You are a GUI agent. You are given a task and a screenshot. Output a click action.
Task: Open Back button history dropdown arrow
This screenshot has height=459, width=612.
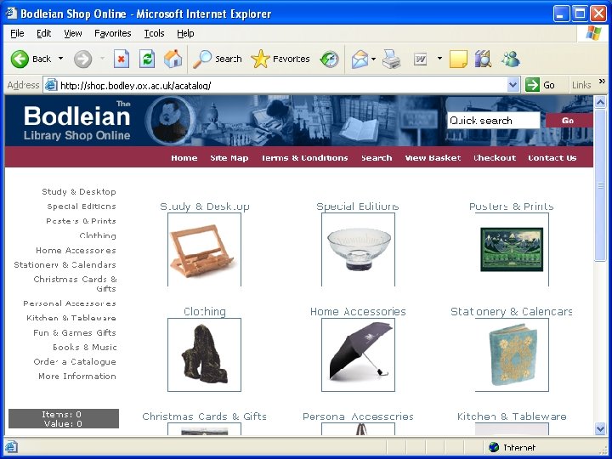[x=61, y=59]
